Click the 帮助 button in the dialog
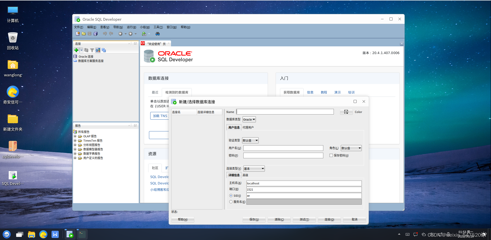Image resolution: width=491 pixels, height=240 pixels. click(x=183, y=220)
